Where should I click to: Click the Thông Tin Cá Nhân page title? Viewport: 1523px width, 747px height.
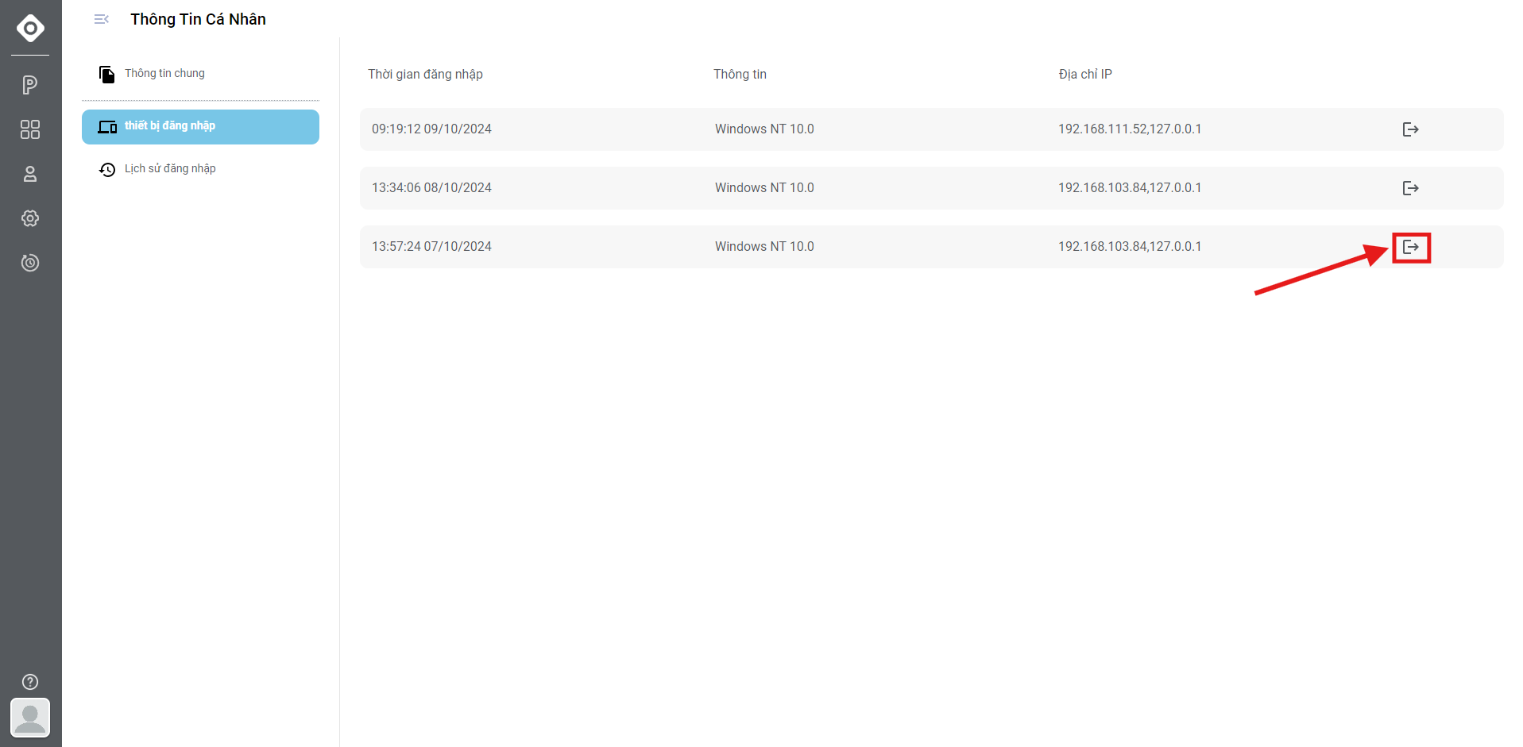tap(198, 19)
